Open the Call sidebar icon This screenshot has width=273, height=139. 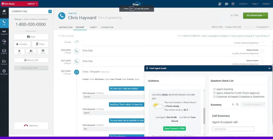pyautogui.click(x=4, y=23)
